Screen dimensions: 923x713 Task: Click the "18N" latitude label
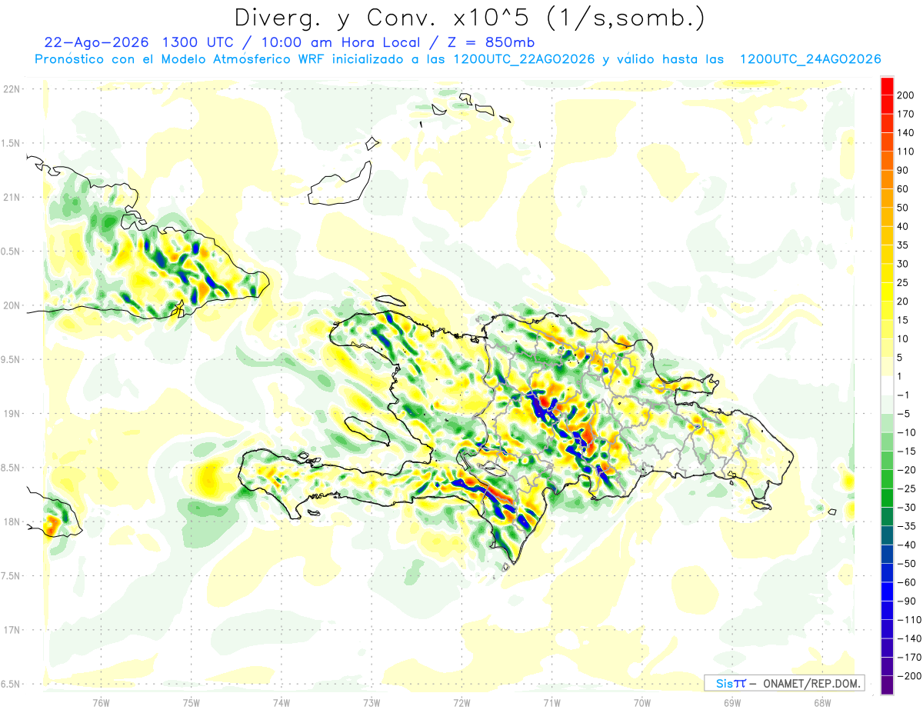pyautogui.click(x=12, y=522)
